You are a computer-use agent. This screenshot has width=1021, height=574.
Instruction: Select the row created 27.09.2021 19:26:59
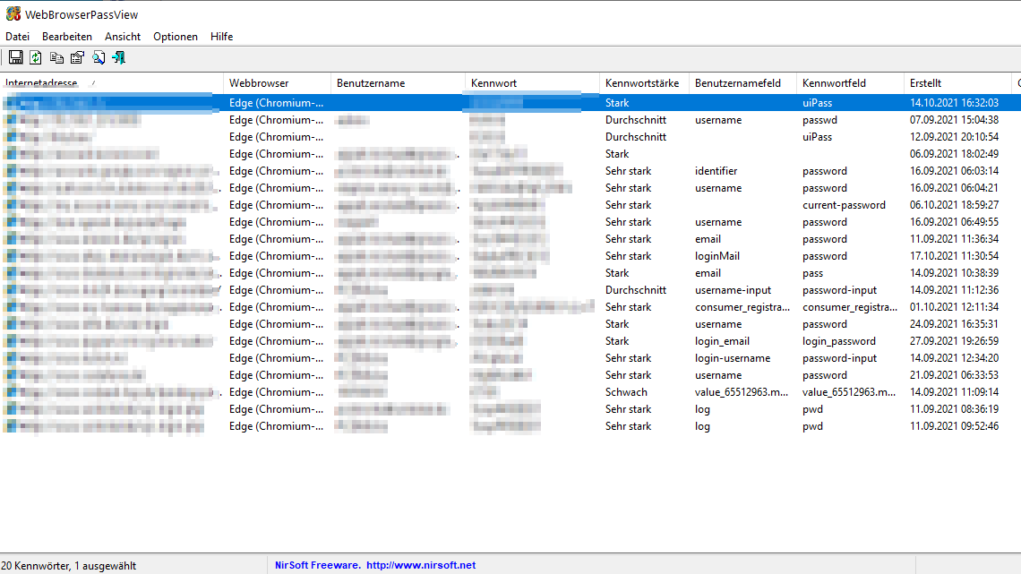pos(510,341)
